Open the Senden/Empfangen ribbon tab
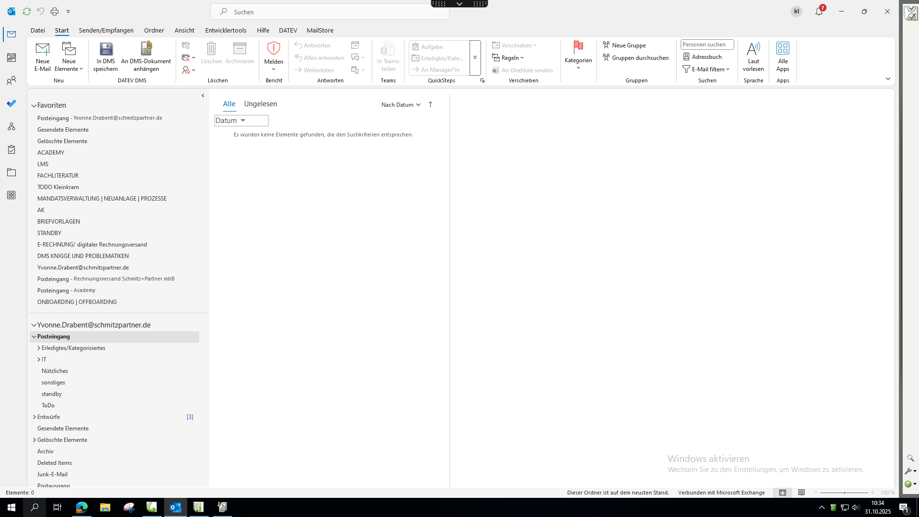The width and height of the screenshot is (919, 517). pyautogui.click(x=106, y=30)
